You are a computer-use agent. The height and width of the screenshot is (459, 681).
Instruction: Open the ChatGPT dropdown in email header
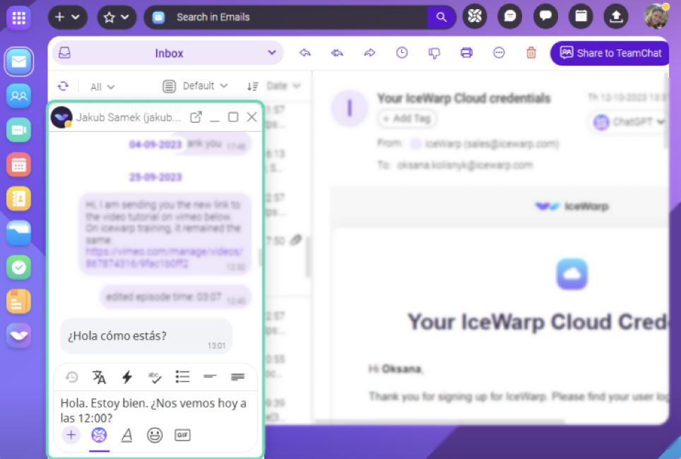[629, 122]
